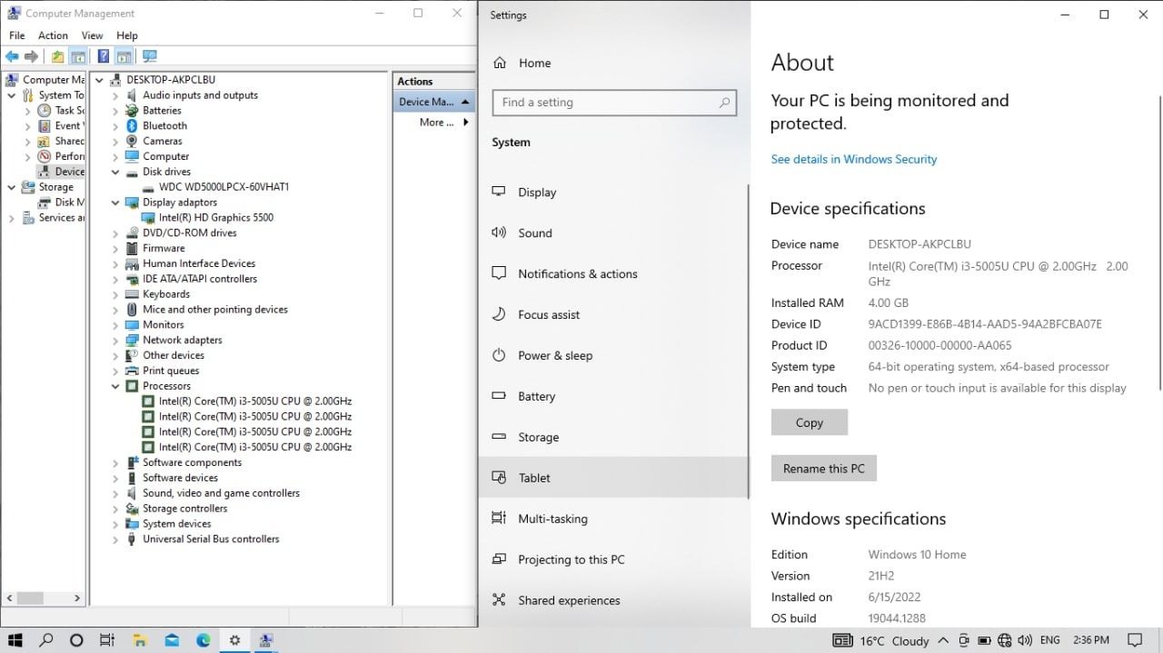1163x653 pixels.
Task: Open Microsoft Edge from the taskbar
Action: click(x=203, y=640)
